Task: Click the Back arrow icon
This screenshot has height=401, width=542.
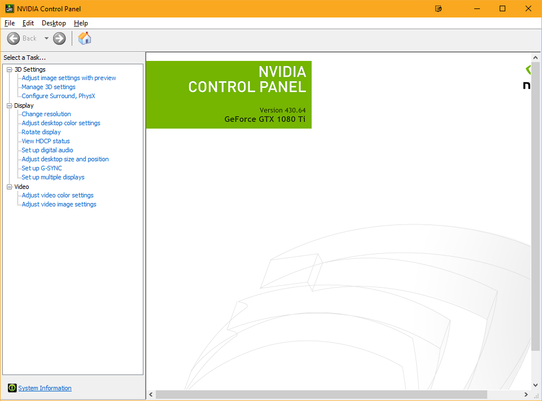Action: point(14,38)
